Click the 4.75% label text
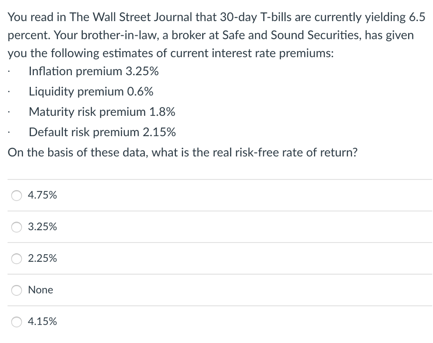Screen dimensions: 433x343 tap(42, 195)
